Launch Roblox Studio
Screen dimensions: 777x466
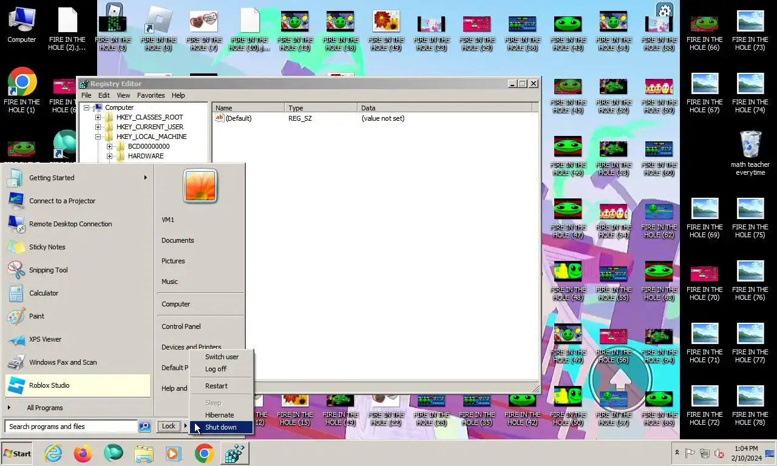77,385
